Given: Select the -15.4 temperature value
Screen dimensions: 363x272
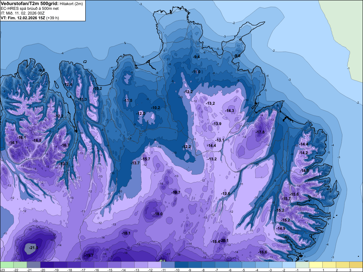Looking at the screenshot, I should click(215, 241).
